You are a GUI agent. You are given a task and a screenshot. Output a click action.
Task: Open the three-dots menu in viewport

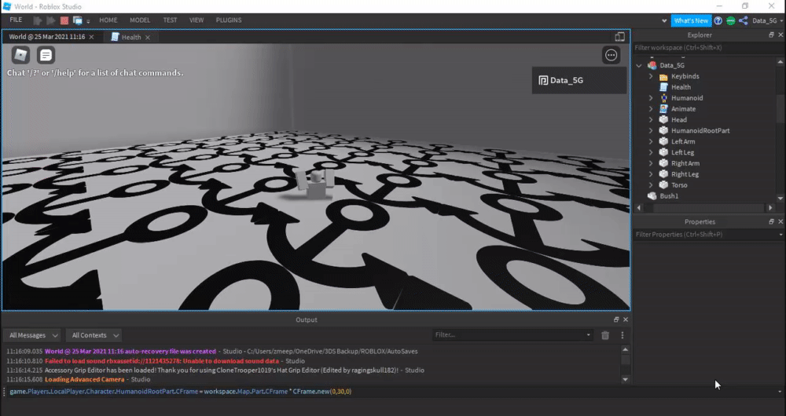(611, 55)
